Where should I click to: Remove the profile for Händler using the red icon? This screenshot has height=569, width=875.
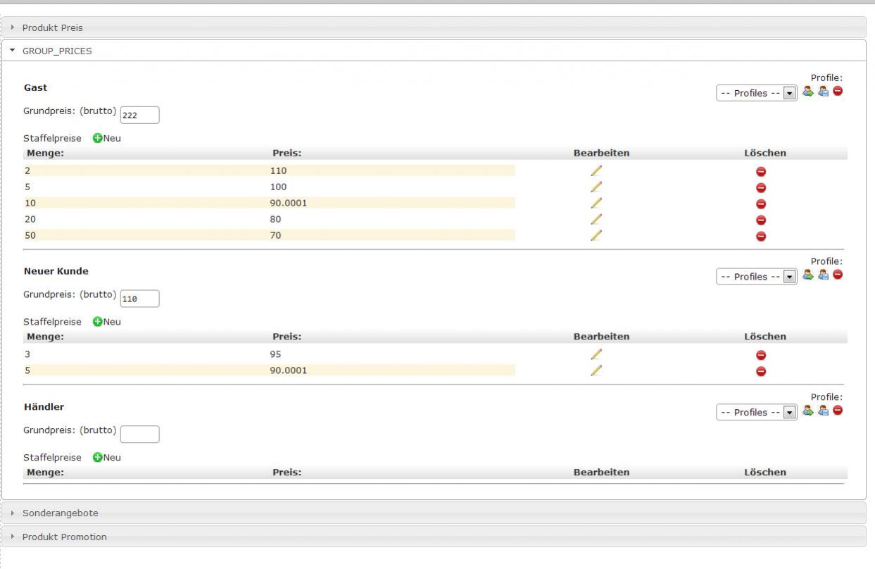[838, 411]
